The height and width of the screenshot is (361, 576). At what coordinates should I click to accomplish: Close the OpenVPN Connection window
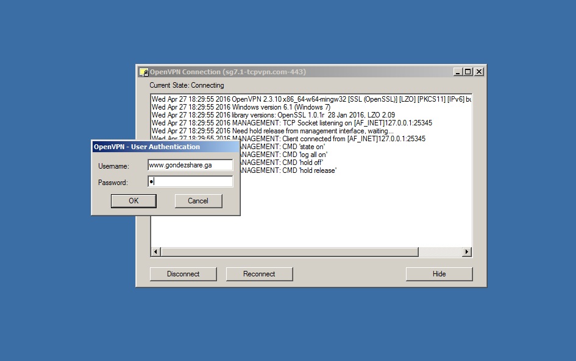pos(479,72)
